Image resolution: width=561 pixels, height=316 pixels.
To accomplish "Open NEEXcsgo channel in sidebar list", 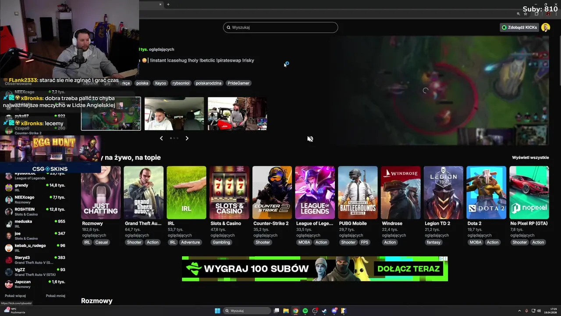I will click(35, 199).
